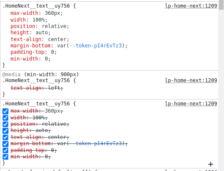The image size is (224, 171).
Task: Toggle the width 100% property checkbox
Action: (x=5, y=118)
